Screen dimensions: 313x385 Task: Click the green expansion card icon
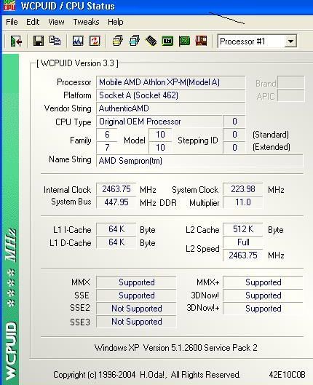click(184, 41)
